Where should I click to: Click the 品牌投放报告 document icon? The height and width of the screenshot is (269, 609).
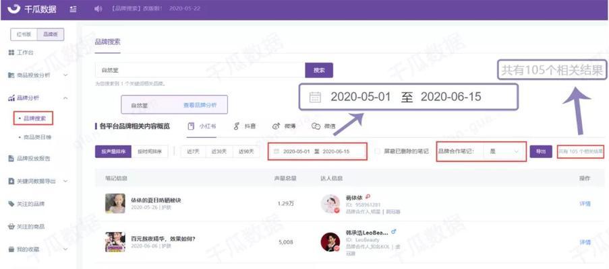click(11, 158)
